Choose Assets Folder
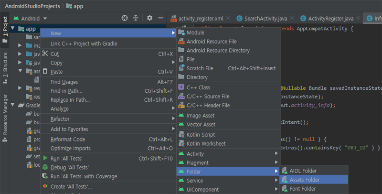This screenshot has height=194, width=382. [314, 180]
